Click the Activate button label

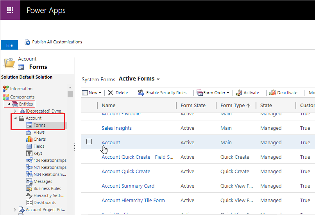pyautogui.click(x=251, y=93)
